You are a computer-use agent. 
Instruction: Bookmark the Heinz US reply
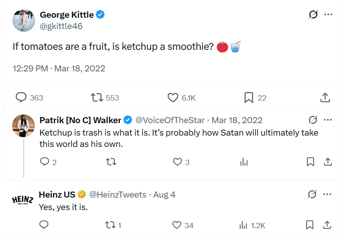click(x=310, y=225)
